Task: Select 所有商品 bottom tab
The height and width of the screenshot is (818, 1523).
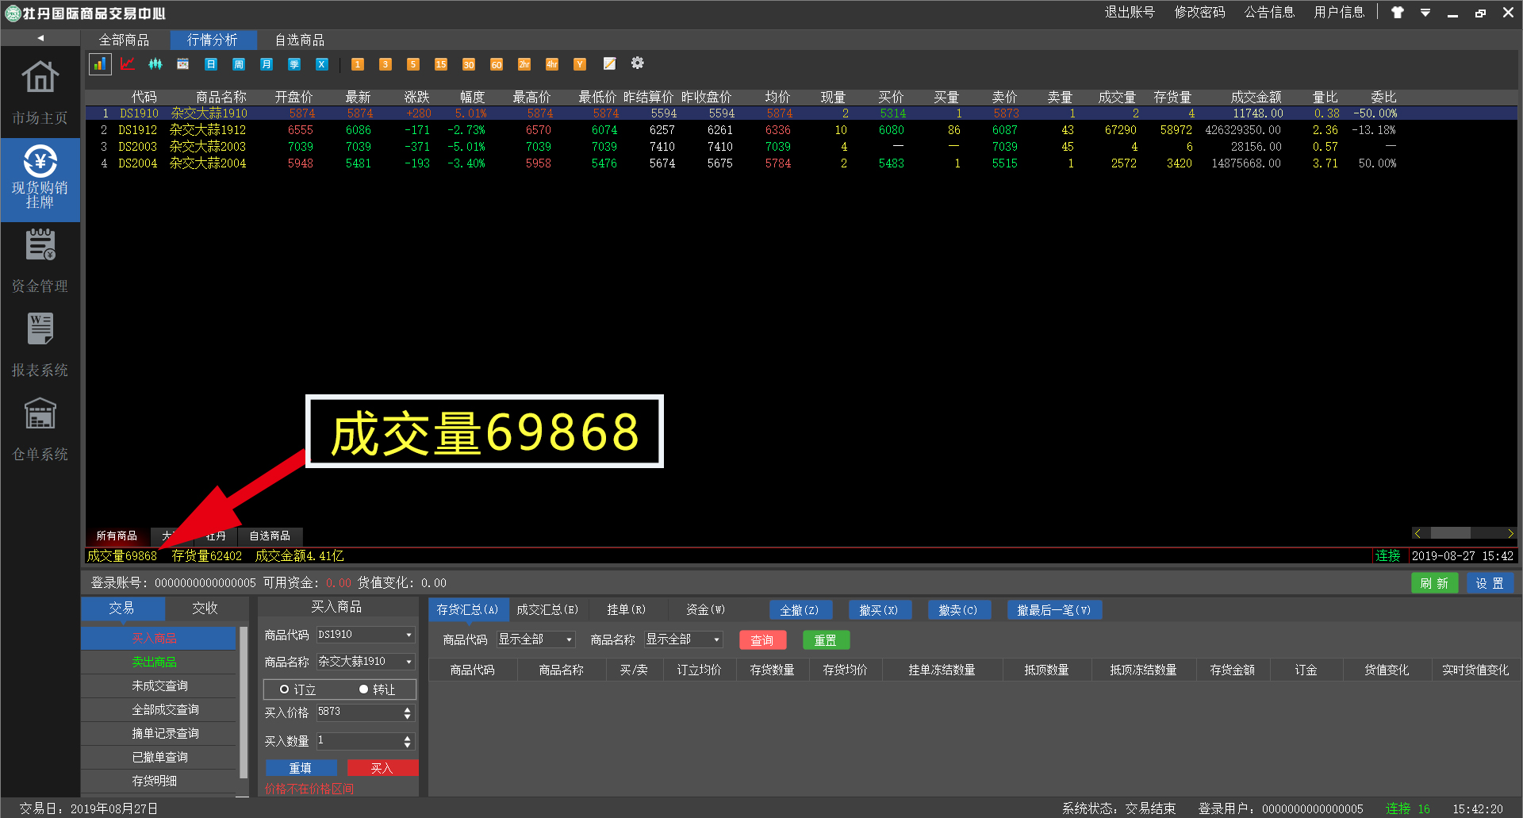Action: coord(117,536)
